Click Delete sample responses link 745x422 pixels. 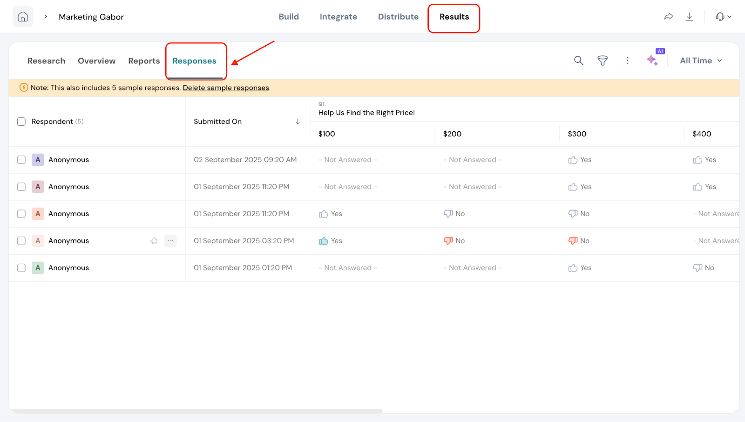(226, 88)
